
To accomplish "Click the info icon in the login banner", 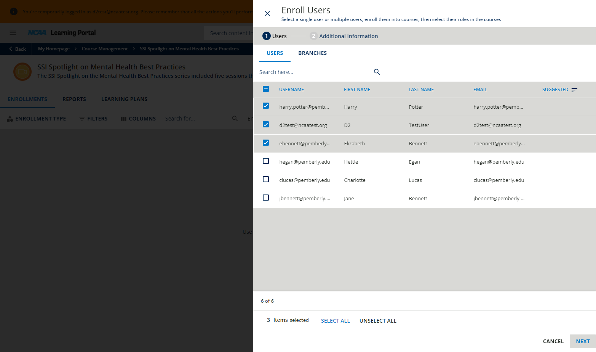I will coord(14,11).
